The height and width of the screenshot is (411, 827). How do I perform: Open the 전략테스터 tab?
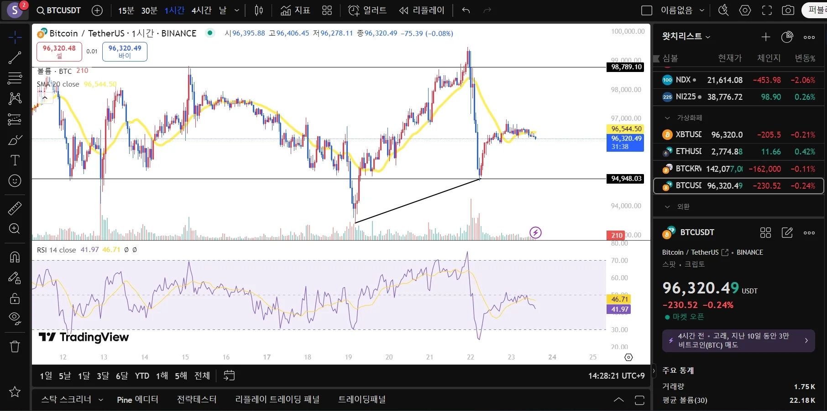(197, 400)
